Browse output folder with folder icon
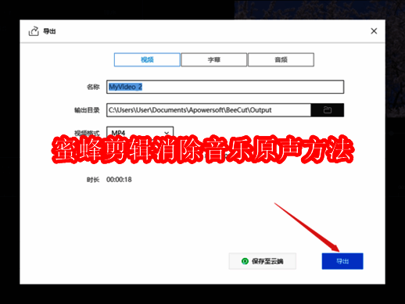The width and height of the screenshot is (405, 304). pos(328,110)
